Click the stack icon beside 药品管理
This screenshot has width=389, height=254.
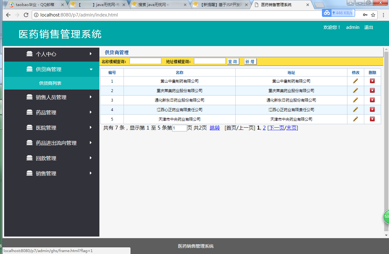point(30,112)
